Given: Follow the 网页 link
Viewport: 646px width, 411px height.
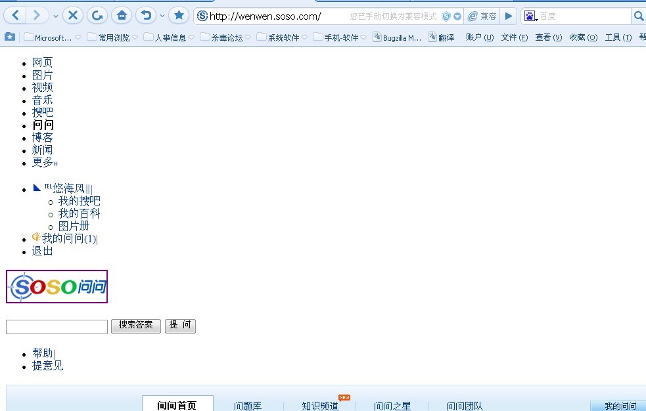Looking at the screenshot, I should coord(43,62).
